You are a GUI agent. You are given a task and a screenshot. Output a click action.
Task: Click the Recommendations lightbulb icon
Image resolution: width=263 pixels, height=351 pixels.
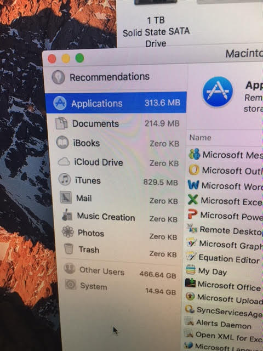(58, 77)
